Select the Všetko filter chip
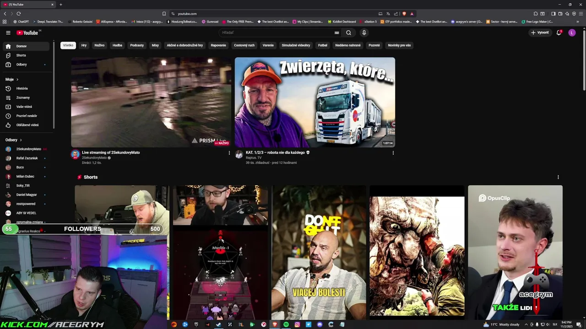This screenshot has height=329, width=586. pyautogui.click(x=68, y=45)
